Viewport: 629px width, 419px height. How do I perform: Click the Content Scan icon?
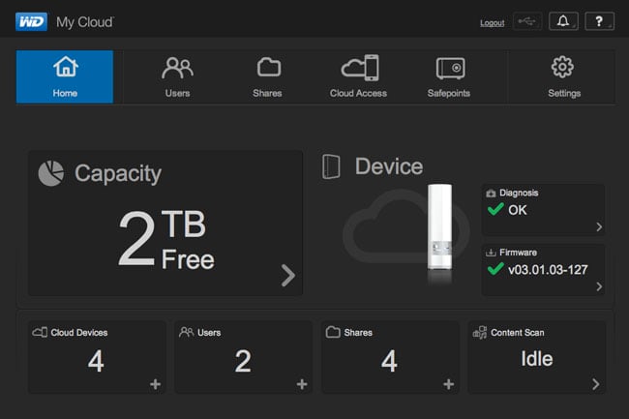(x=480, y=332)
